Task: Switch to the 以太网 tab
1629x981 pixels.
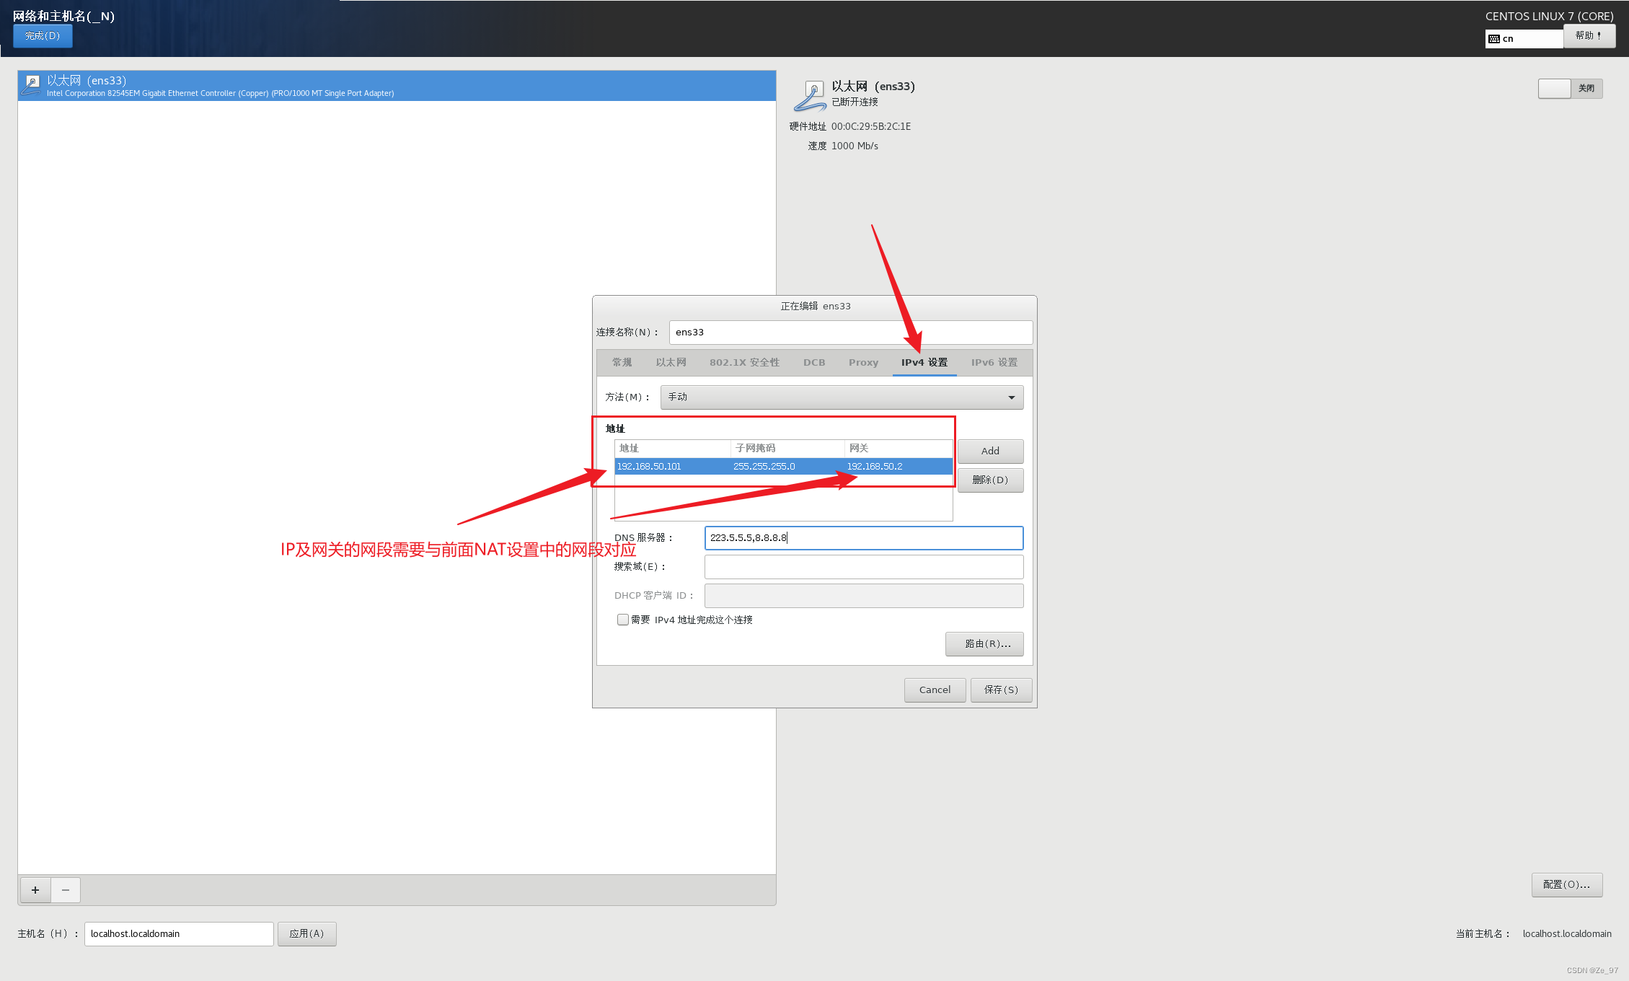Action: (x=670, y=362)
